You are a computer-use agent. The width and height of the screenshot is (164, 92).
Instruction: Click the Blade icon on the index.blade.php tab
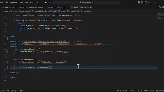coord(72,7)
